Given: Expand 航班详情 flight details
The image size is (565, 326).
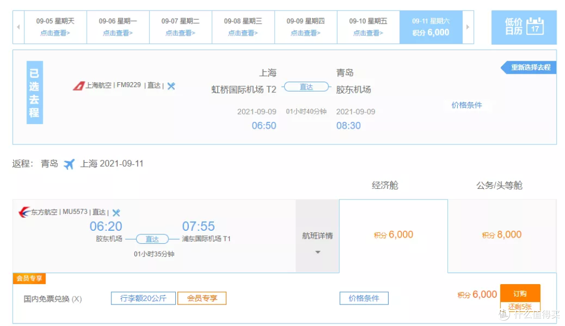Looking at the screenshot, I should (x=318, y=237).
